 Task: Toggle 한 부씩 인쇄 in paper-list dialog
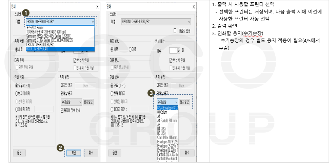click(x=177, y=61)
